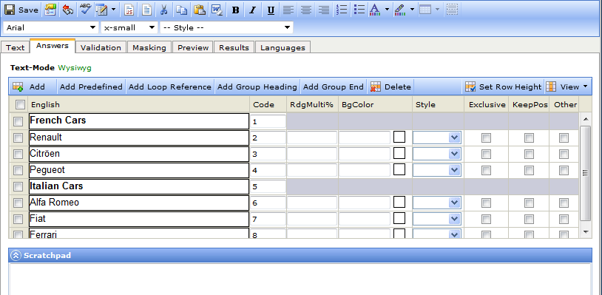Click Set Row Height button
Screen dimensions: 602x295
(x=503, y=87)
